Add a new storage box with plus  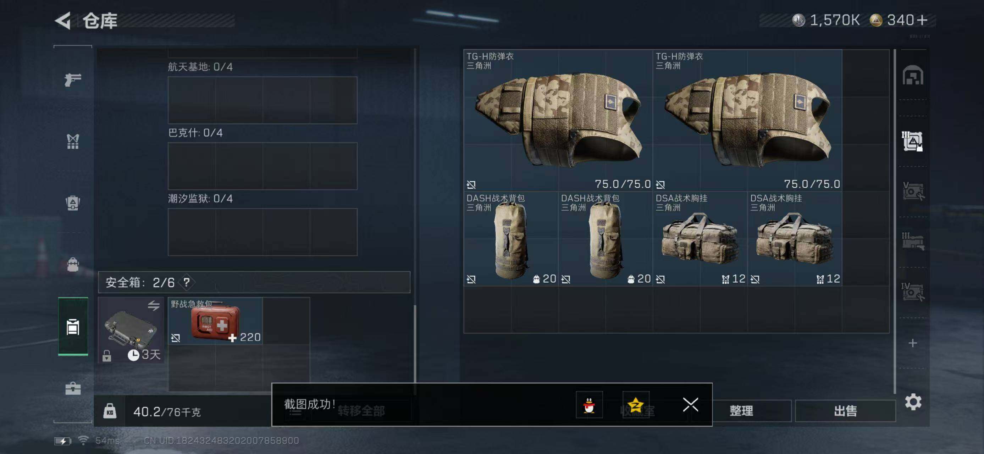(x=913, y=343)
